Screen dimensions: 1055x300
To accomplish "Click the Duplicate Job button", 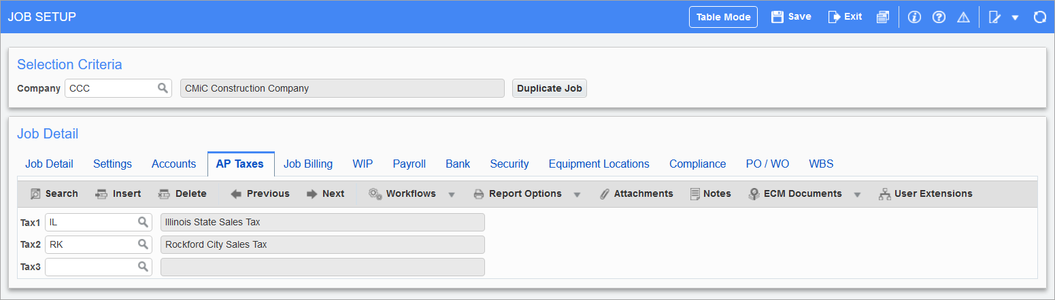I will (x=550, y=88).
